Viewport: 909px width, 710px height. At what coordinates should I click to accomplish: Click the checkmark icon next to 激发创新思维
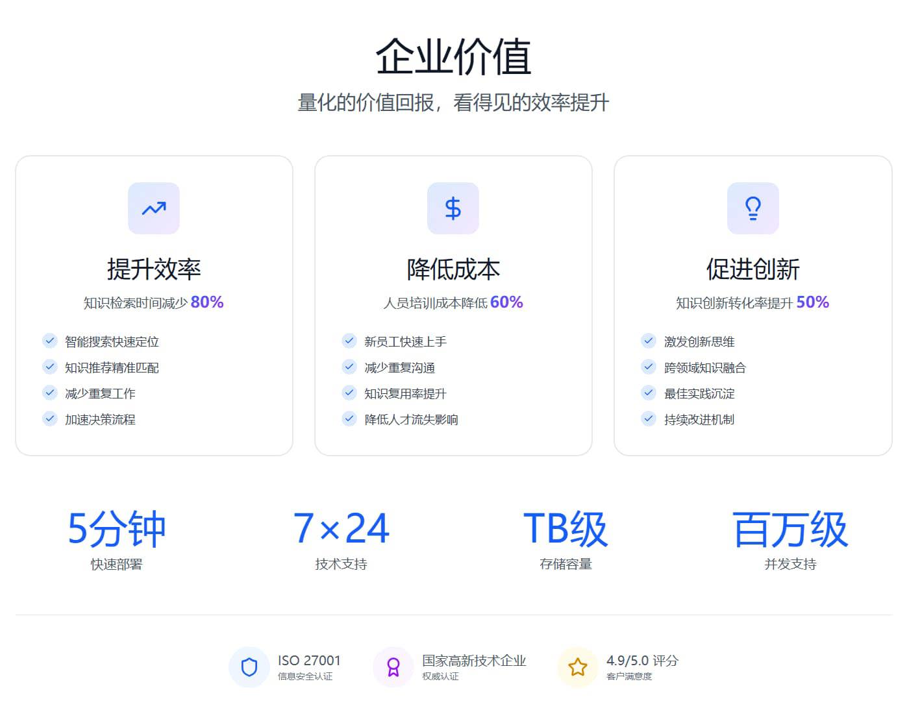[x=649, y=341]
